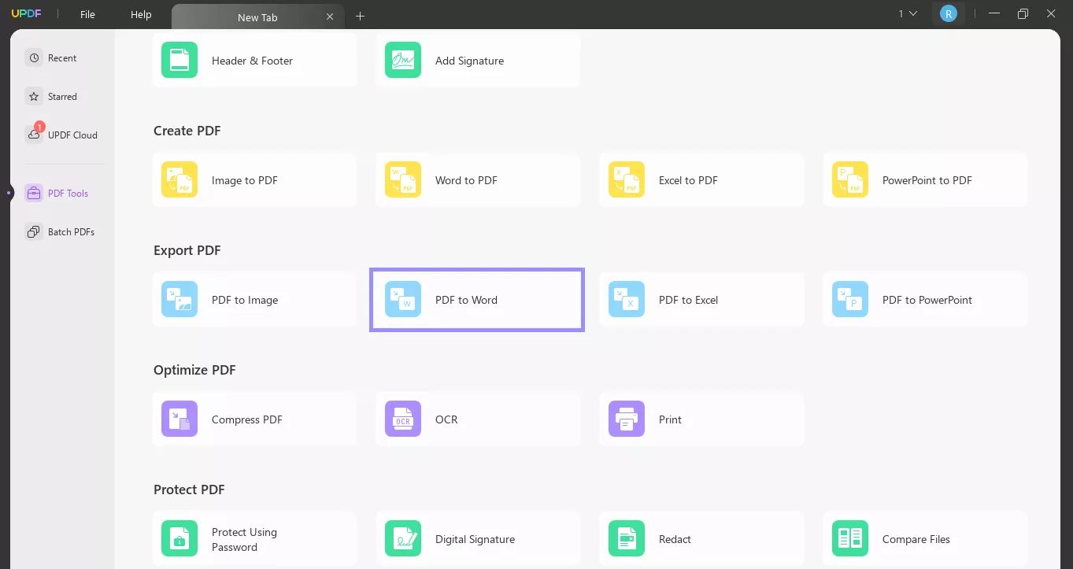Show Starred files in the sidebar
The image size is (1073, 569).
pos(62,96)
